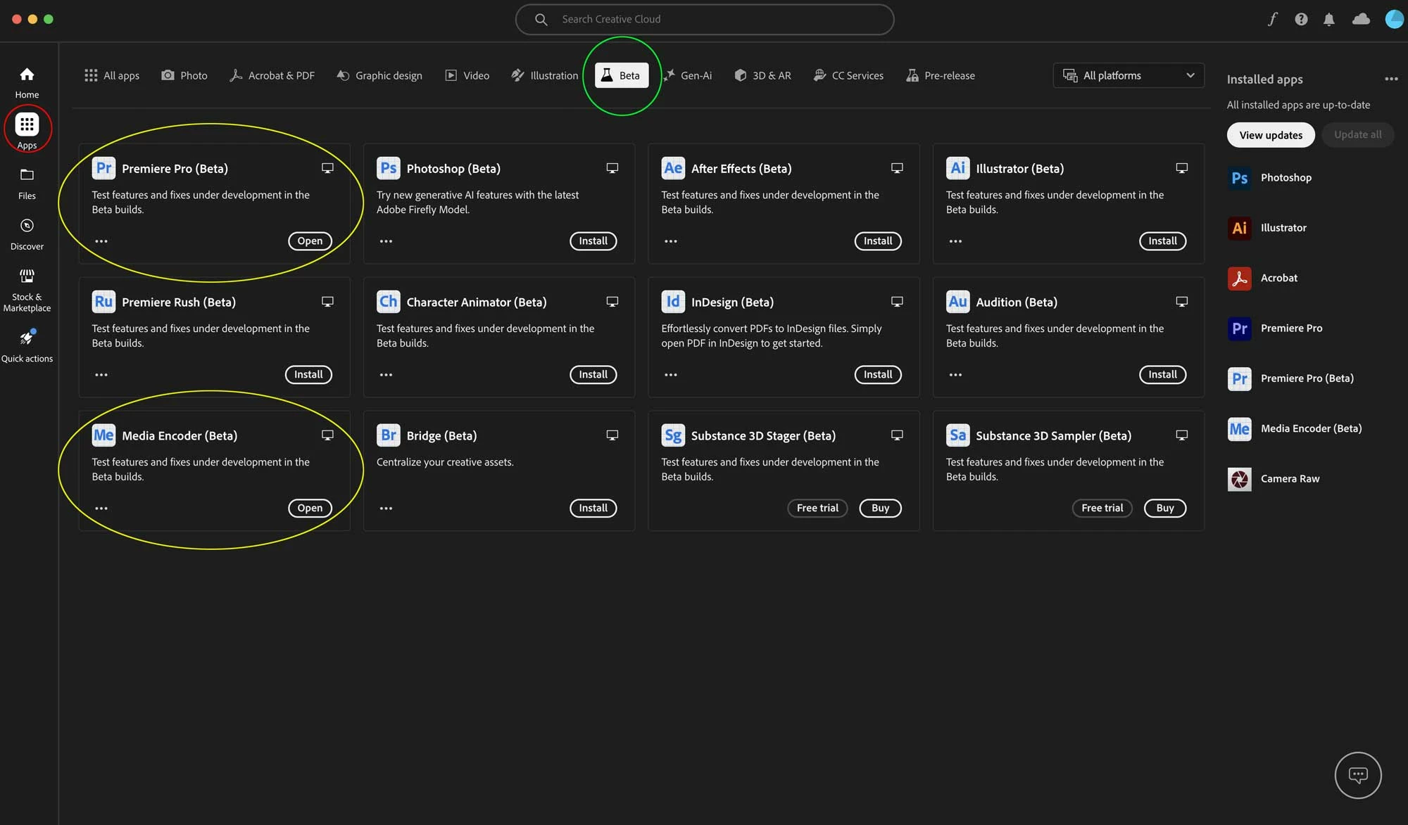
Task: Install Photoshop (Beta)
Action: point(593,241)
